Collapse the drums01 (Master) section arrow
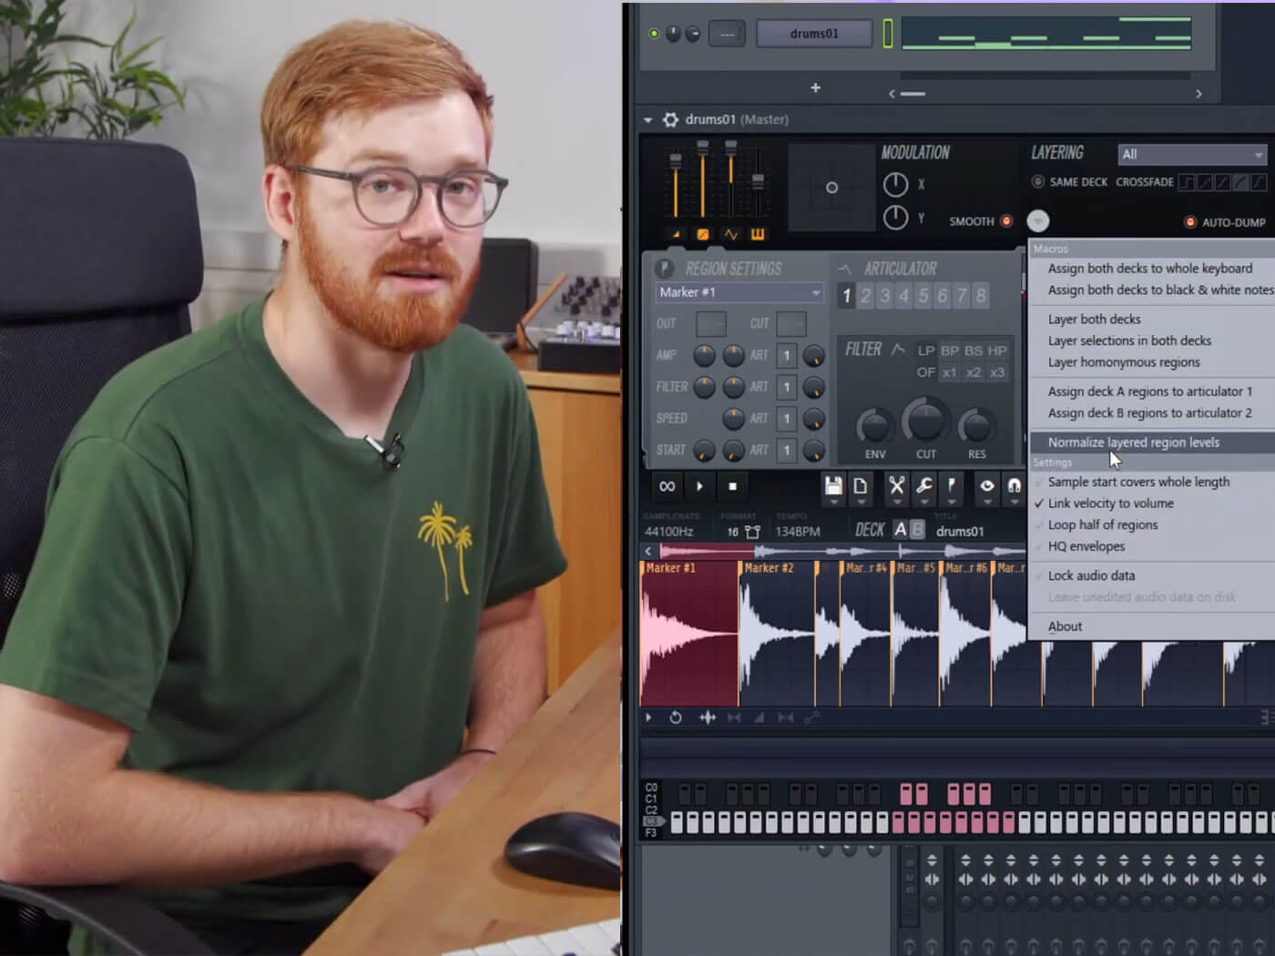This screenshot has width=1275, height=956. [x=648, y=119]
